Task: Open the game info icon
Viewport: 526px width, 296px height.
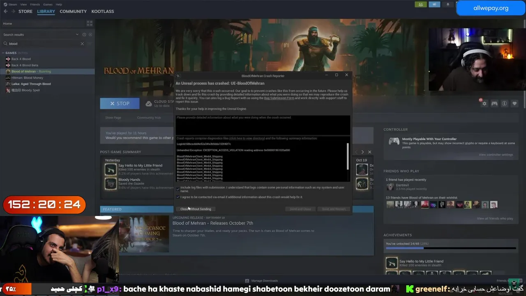Action: (505, 104)
